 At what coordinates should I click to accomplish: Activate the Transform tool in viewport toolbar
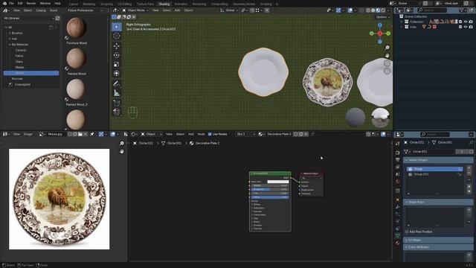coord(117,73)
